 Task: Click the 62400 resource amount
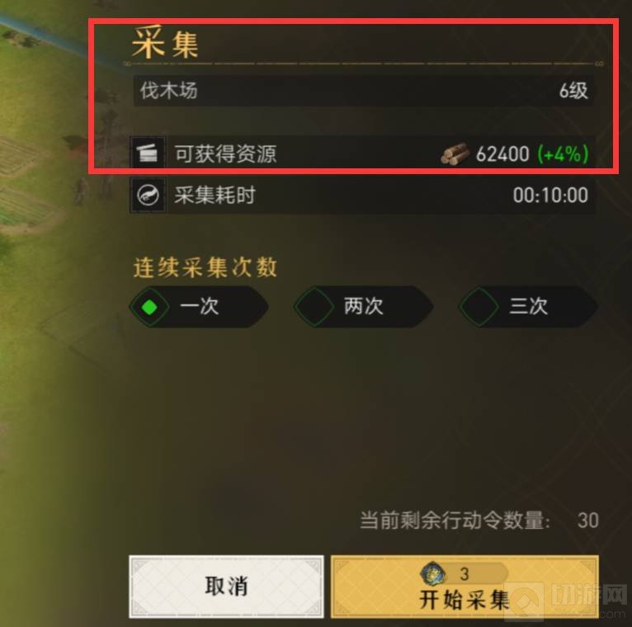[502, 154]
